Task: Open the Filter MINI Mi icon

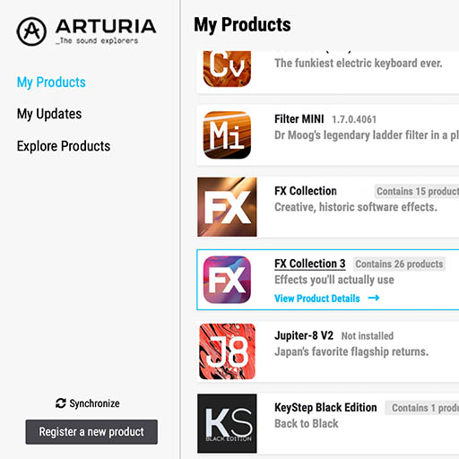Action: (227, 135)
